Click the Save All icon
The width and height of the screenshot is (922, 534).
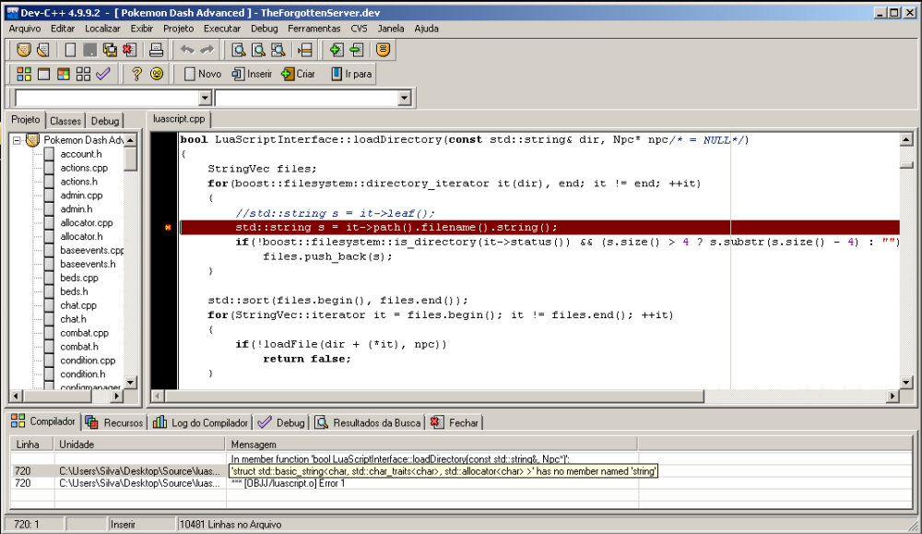click(x=111, y=50)
